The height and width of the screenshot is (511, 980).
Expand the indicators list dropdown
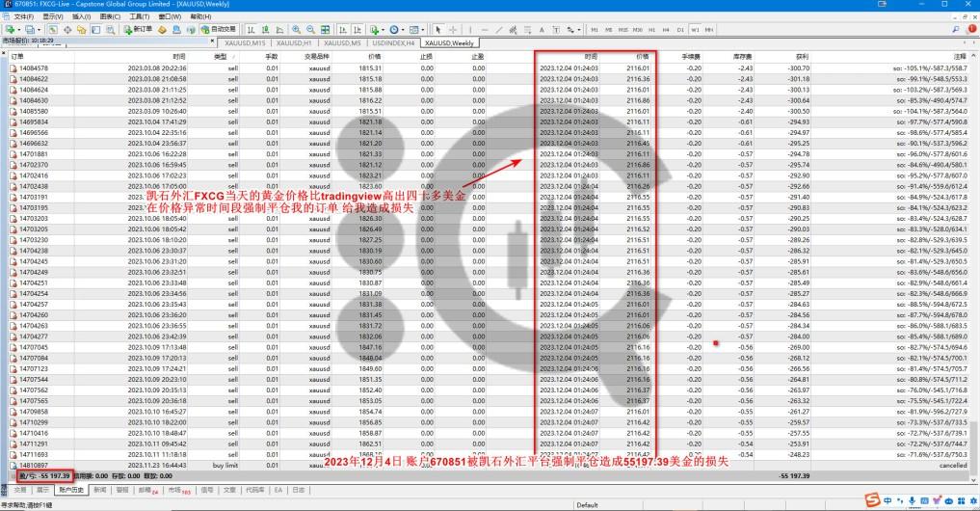382,29
